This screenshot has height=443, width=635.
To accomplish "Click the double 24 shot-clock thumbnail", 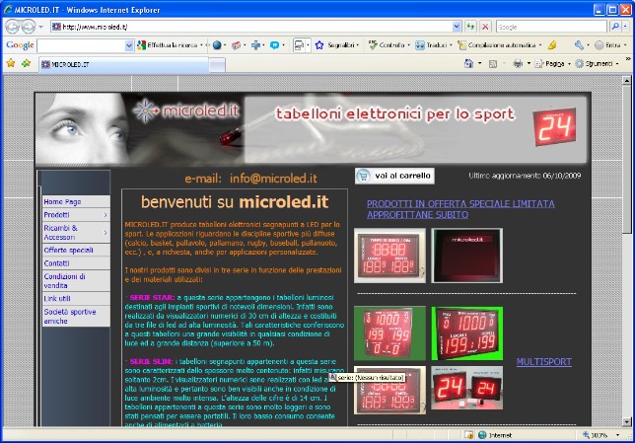I will pos(467,388).
